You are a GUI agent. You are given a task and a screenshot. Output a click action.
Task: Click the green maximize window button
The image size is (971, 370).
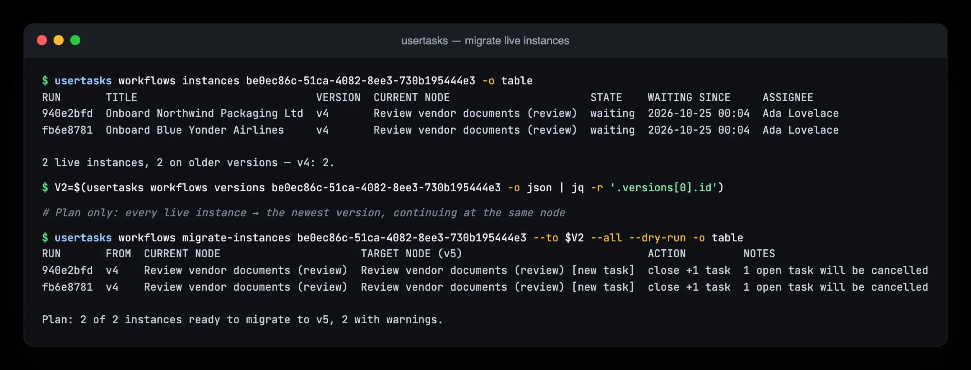75,40
